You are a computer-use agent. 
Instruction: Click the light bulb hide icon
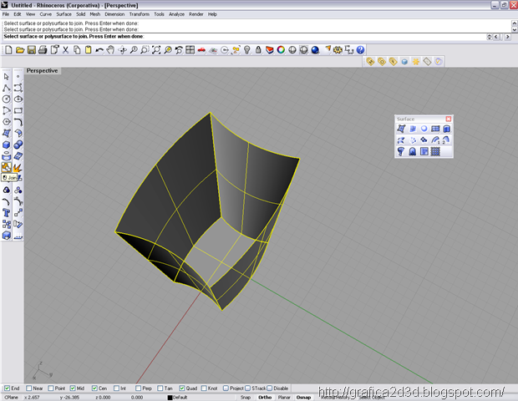[x=246, y=50]
